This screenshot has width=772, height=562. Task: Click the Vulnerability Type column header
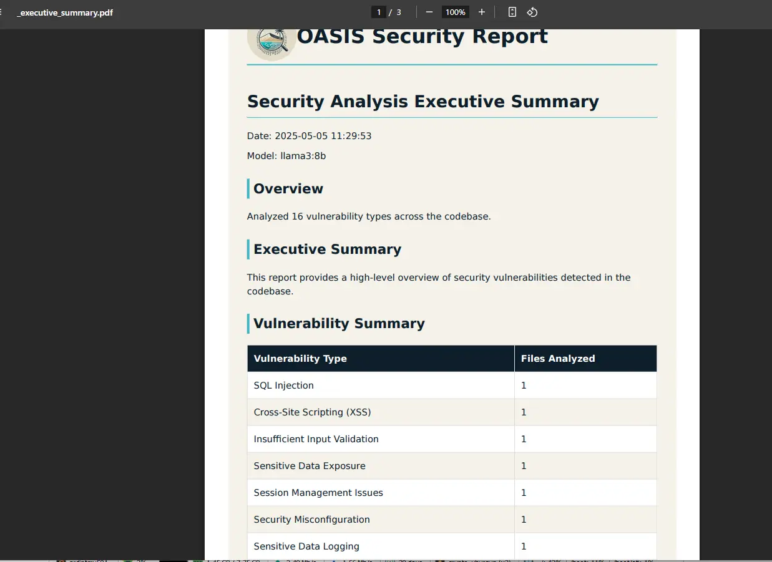coord(381,359)
